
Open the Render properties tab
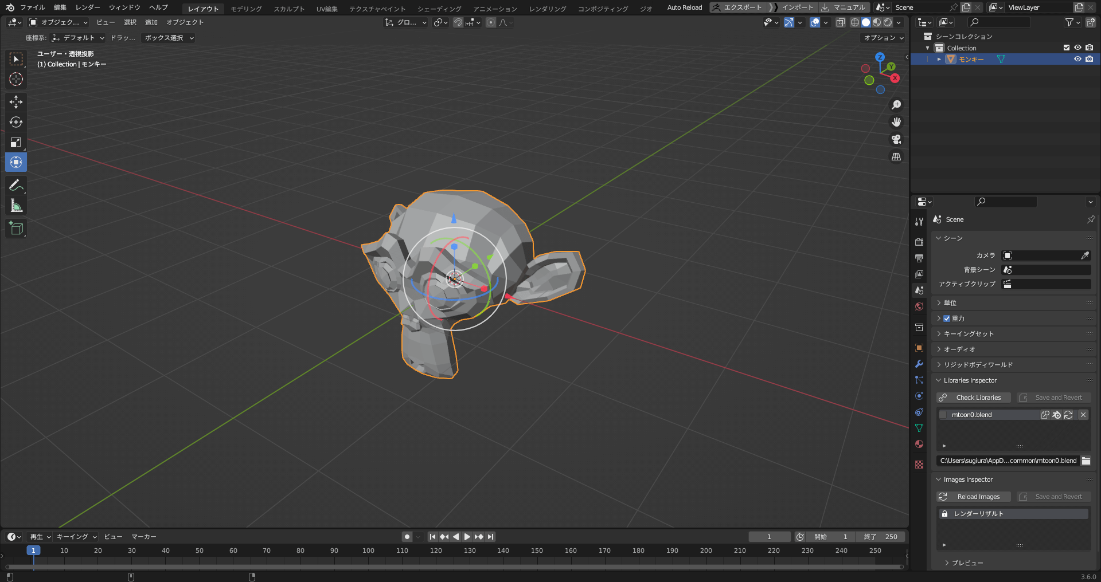coord(919,242)
